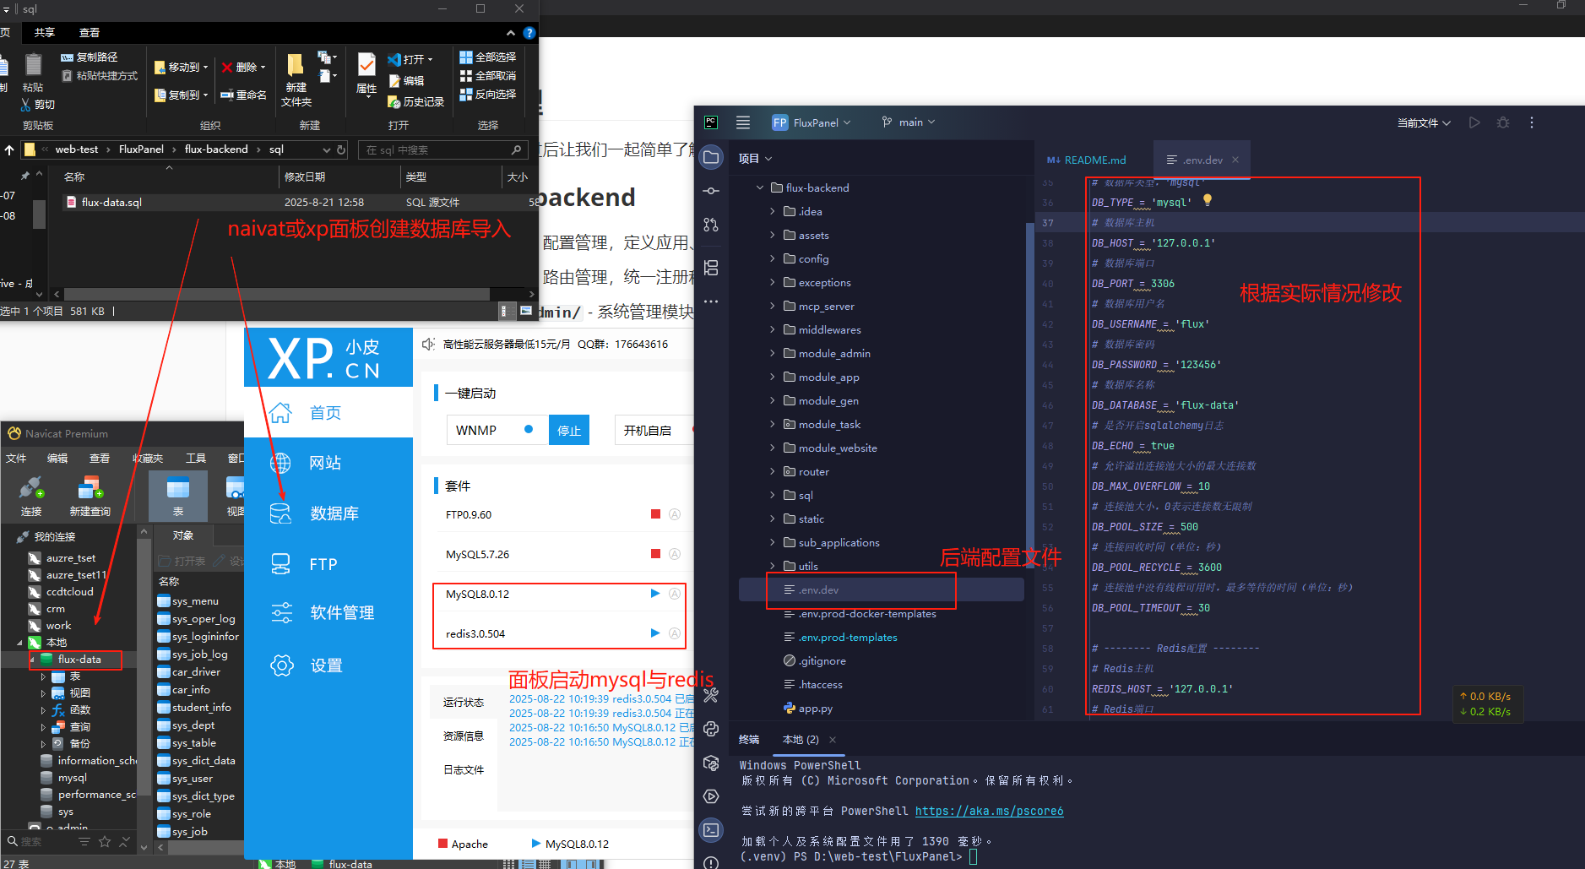1585x869 pixels.
Task: Open .env.prod-templates file in project tree
Action: [x=848, y=638]
